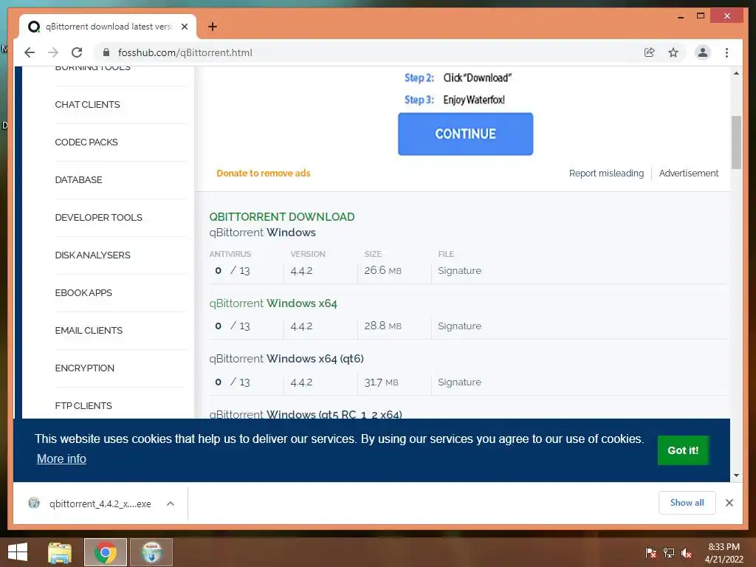
Task: Click the muted volume tray icon
Action: click(x=687, y=553)
